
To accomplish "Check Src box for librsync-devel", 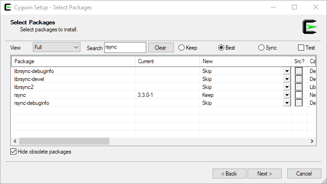I will point(299,79).
